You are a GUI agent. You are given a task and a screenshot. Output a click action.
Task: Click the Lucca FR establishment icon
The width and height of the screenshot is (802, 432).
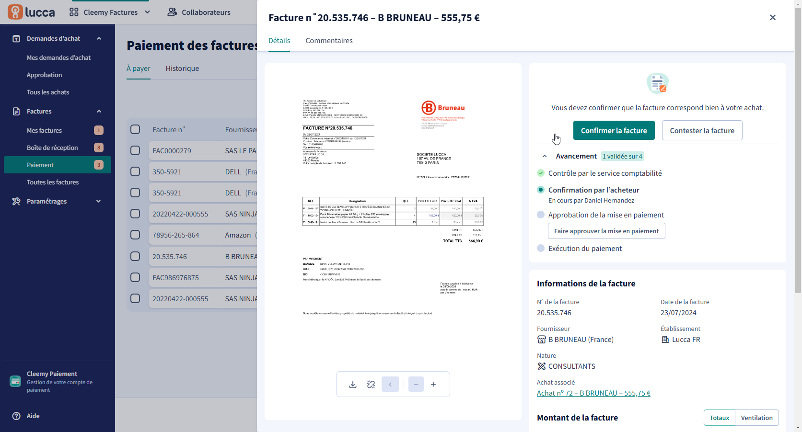[665, 340]
